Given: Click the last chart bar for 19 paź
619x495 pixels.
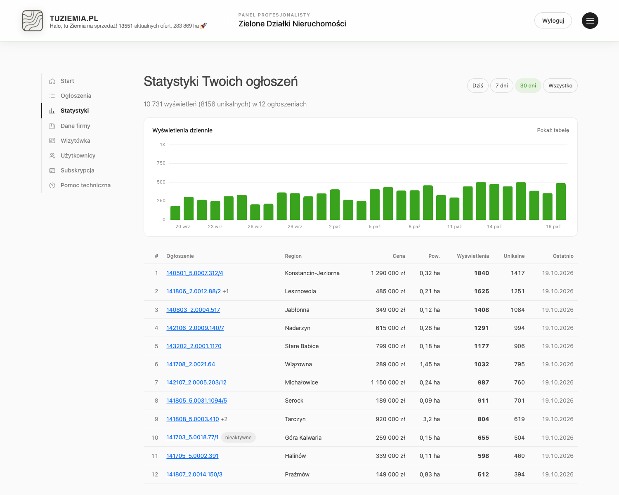Looking at the screenshot, I should [x=561, y=201].
